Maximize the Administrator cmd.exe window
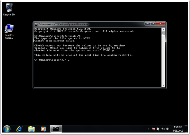 tap(153, 24)
